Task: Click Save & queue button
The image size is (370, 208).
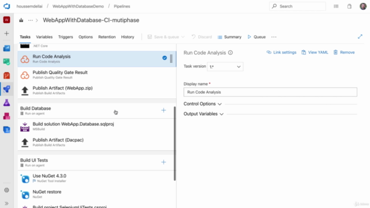Action: pos(163,37)
